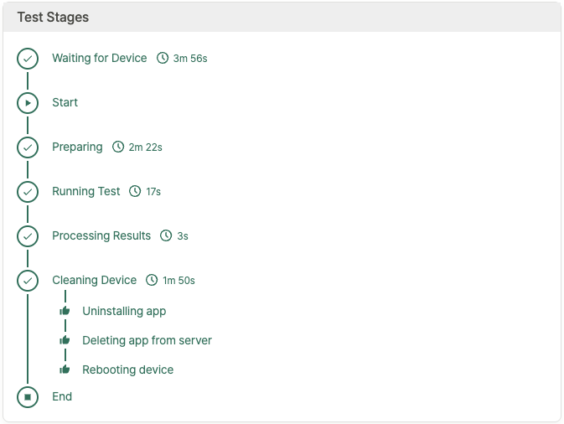Screen dimensions: 564x424
Task: Open the Processing Results stage
Action: click(x=101, y=236)
